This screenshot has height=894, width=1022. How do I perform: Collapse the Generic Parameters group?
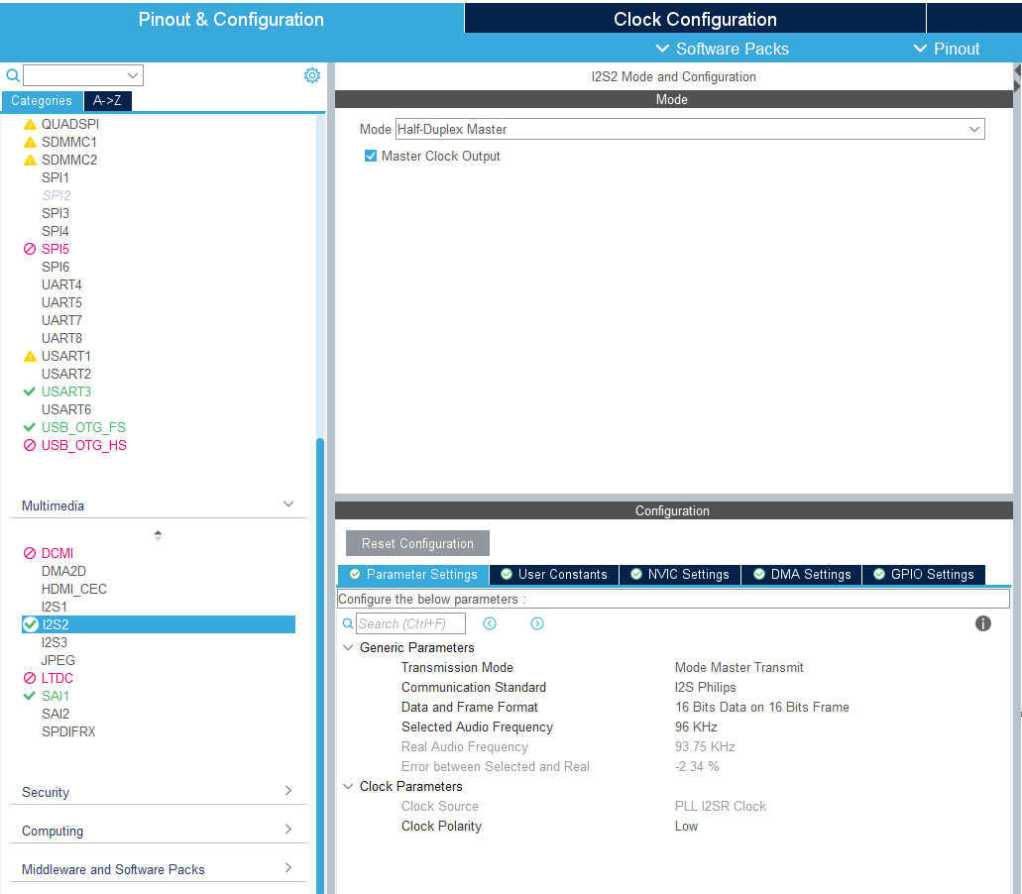point(348,647)
